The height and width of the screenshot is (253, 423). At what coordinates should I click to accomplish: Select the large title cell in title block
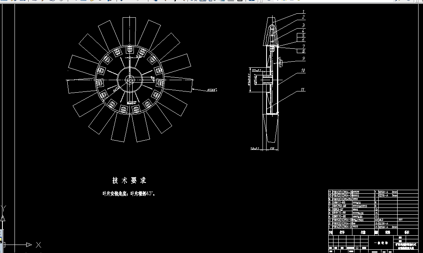tap(381, 243)
